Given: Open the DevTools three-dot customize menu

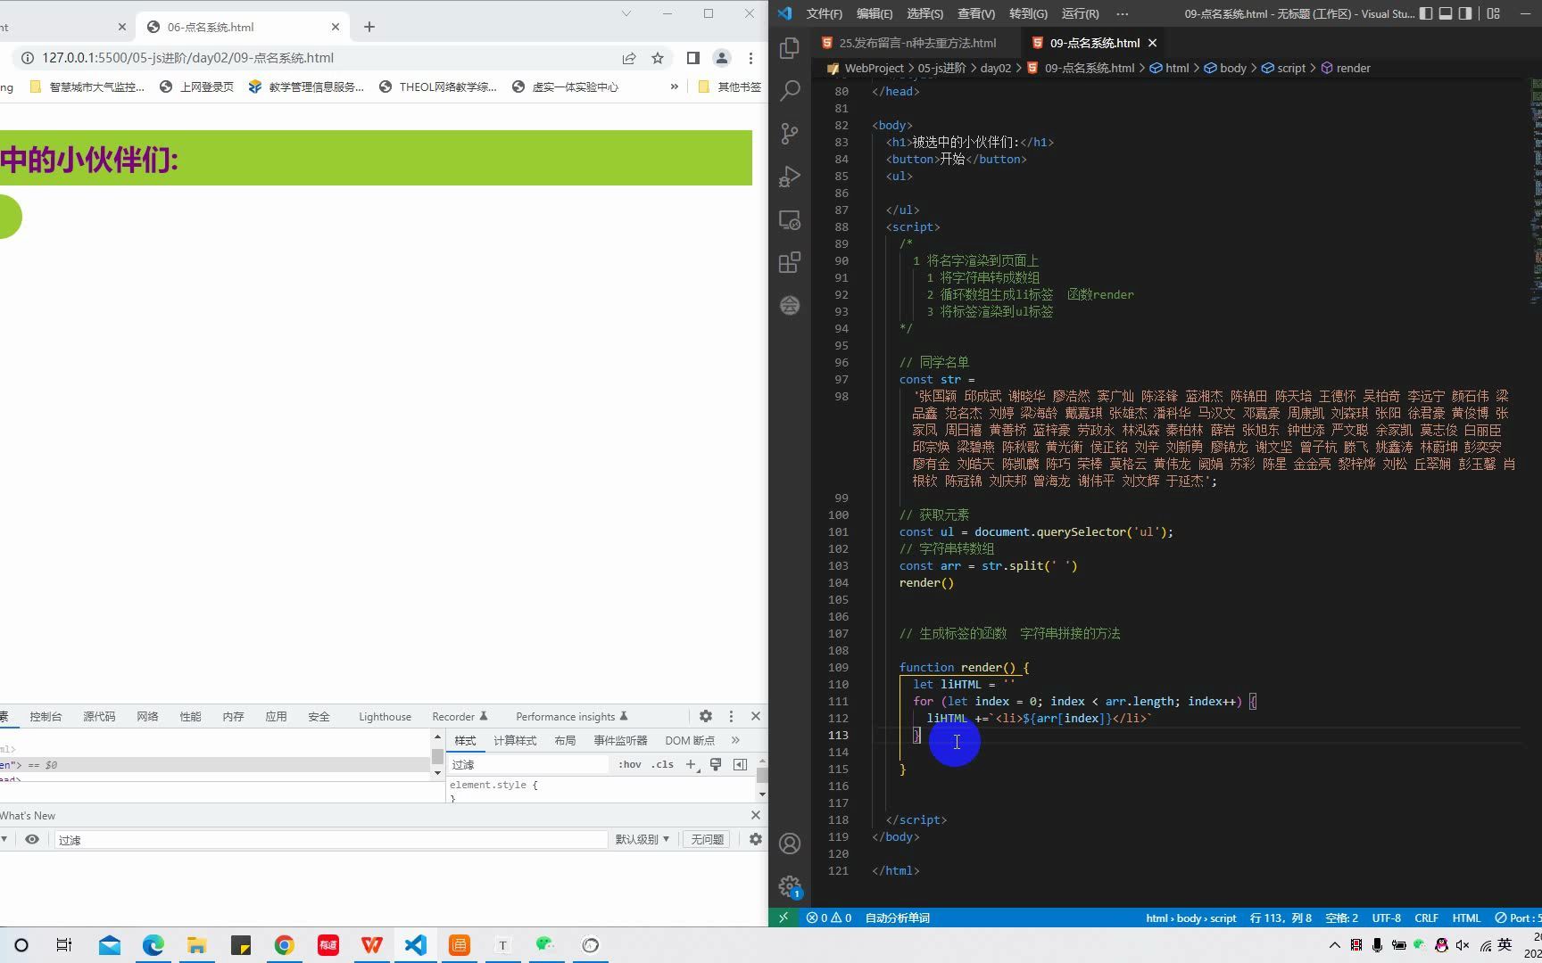Looking at the screenshot, I should (x=731, y=716).
